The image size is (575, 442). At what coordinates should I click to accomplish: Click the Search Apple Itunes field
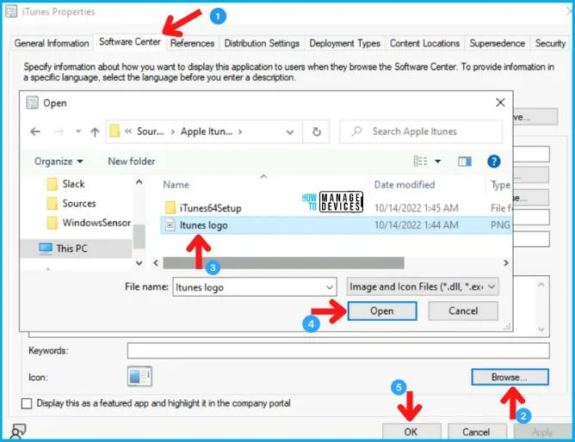pos(421,132)
